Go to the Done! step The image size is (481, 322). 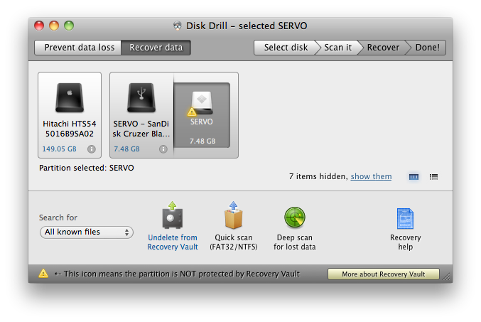427,48
